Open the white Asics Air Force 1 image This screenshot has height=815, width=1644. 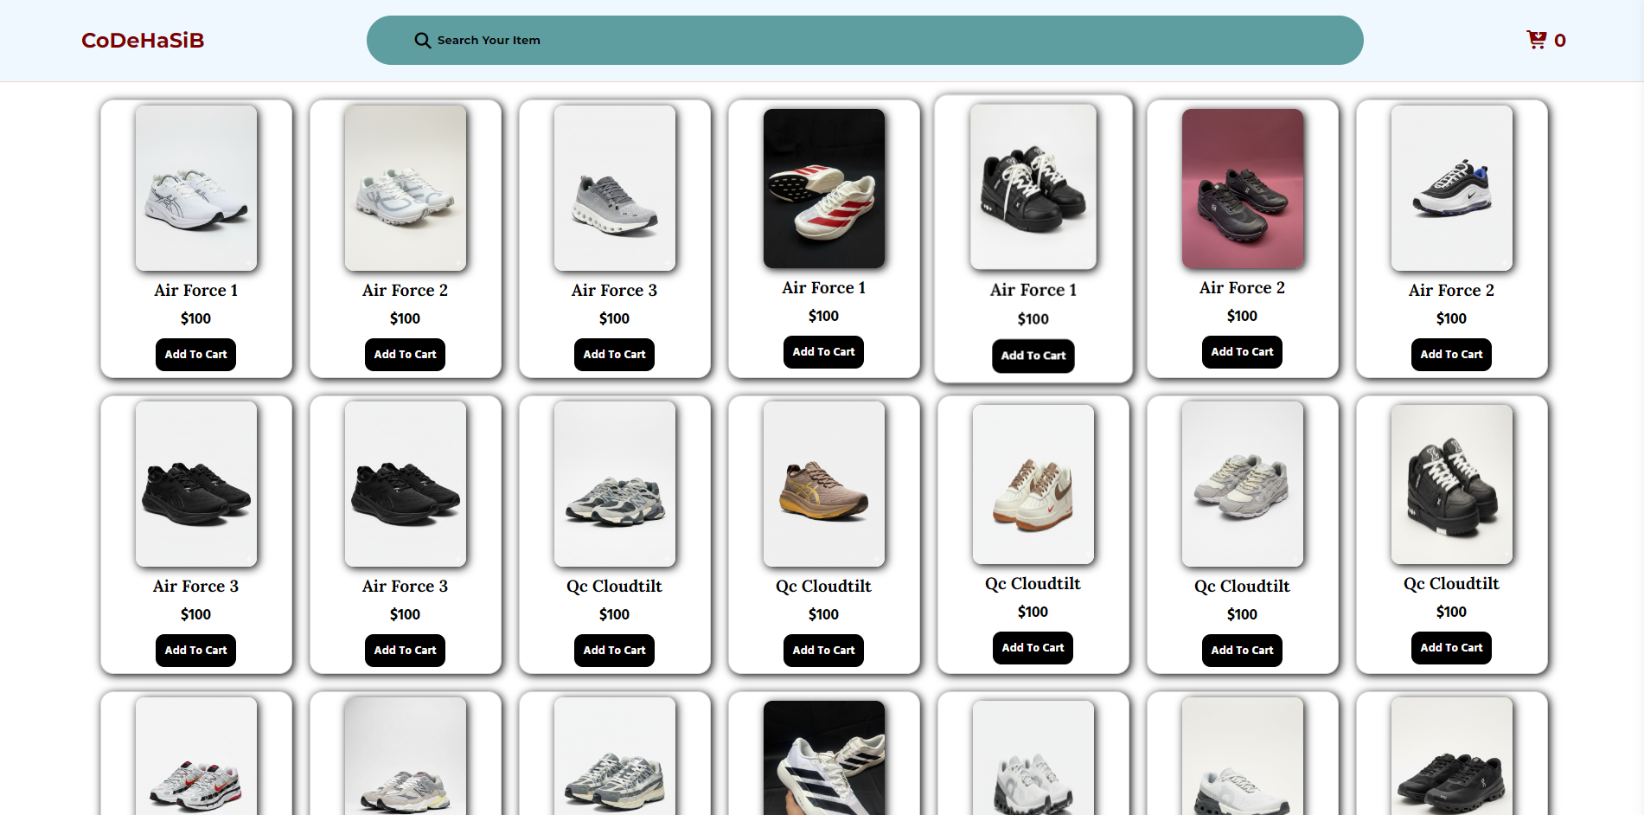pos(196,188)
